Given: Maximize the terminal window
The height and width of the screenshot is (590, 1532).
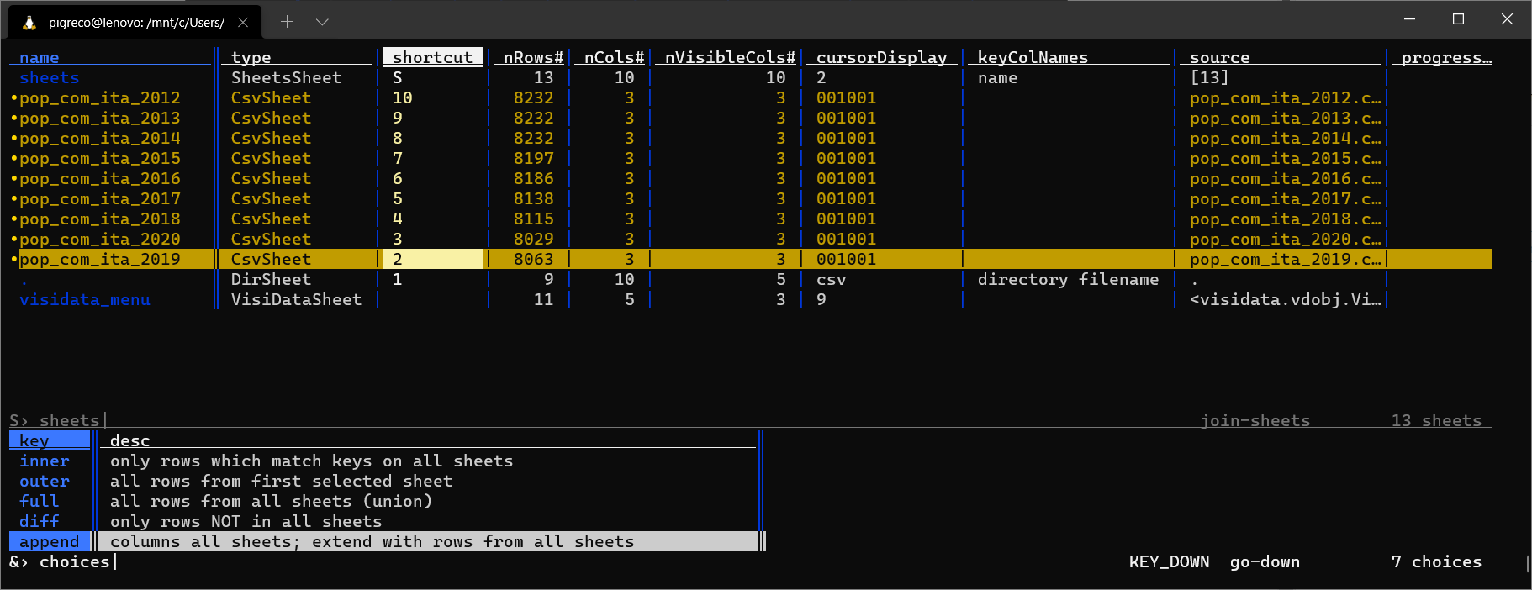Looking at the screenshot, I should click(1458, 19).
